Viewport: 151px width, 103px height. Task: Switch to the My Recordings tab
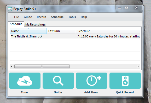point(35,24)
